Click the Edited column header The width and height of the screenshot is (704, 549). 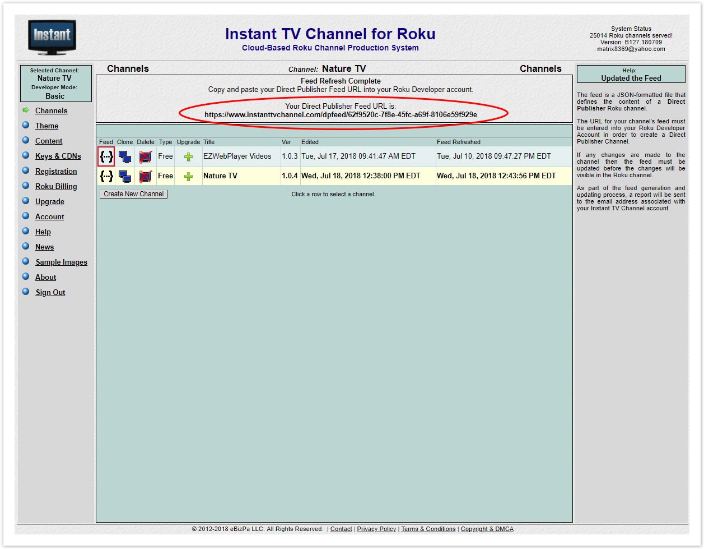pyautogui.click(x=310, y=142)
